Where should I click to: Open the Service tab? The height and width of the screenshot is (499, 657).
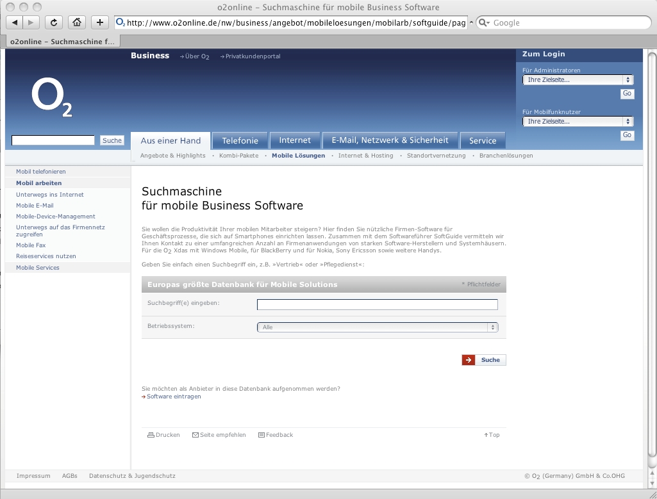483,141
